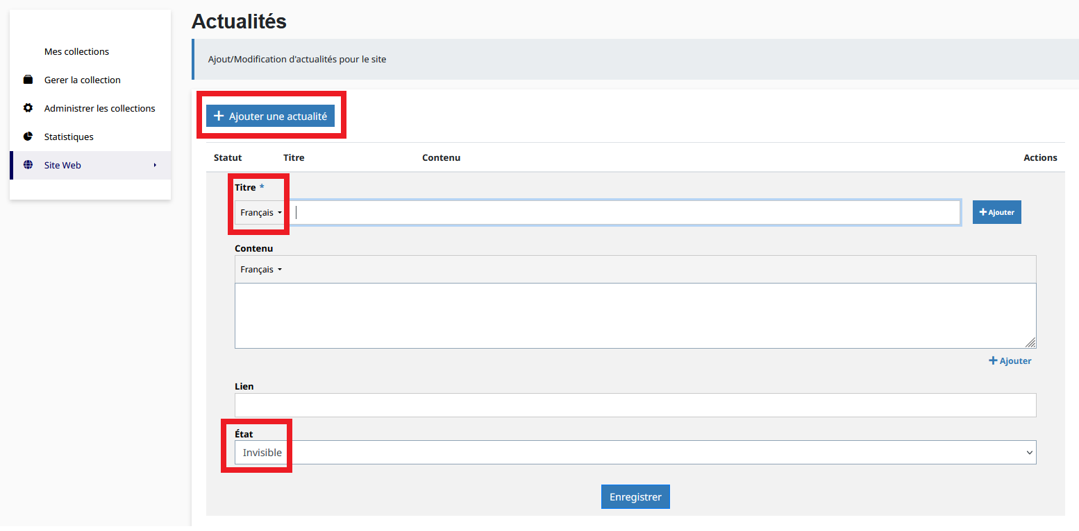Click the gear icon beside Administrer les collections
The height and width of the screenshot is (531, 1079).
tap(28, 108)
